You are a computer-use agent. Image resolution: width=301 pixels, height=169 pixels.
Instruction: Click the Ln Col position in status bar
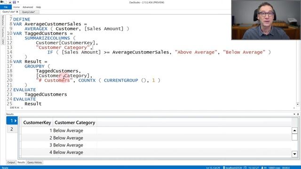tap(213, 168)
